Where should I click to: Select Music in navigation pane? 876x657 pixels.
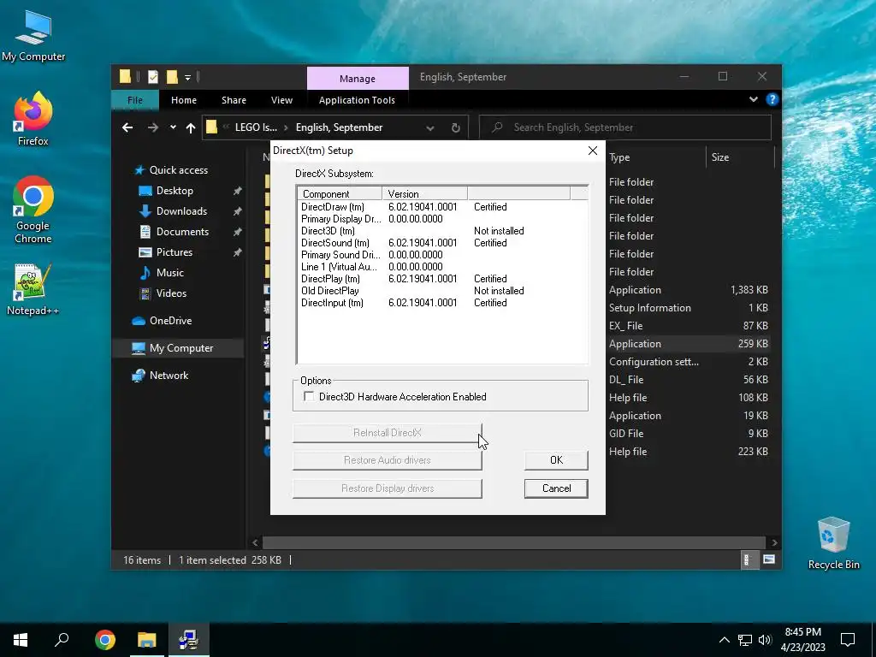(161, 273)
